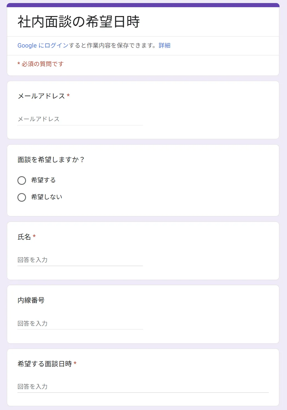Click the "面談を希望しますか？" question heading

51,160
